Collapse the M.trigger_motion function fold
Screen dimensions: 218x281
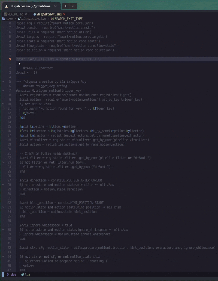coord(3,91)
